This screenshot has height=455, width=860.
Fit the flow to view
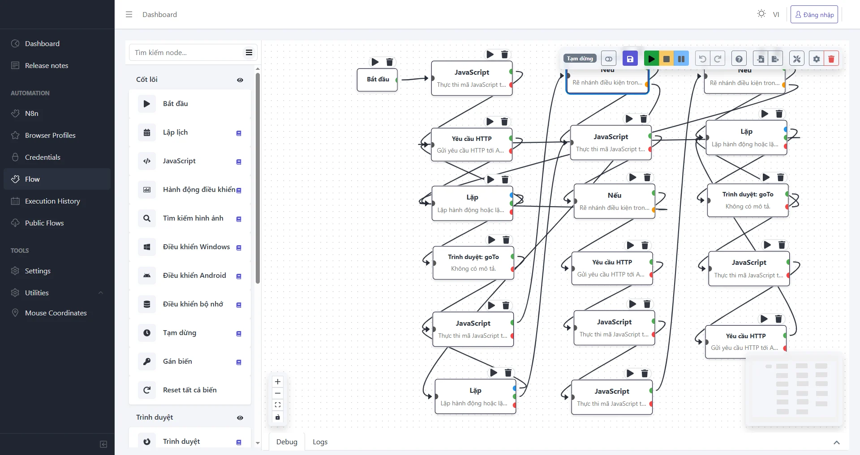tap(278, 405)
